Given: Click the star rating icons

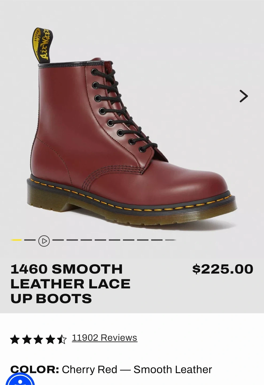Looking at the screenshot, I should pyautogui.click(x=38, y=339).
